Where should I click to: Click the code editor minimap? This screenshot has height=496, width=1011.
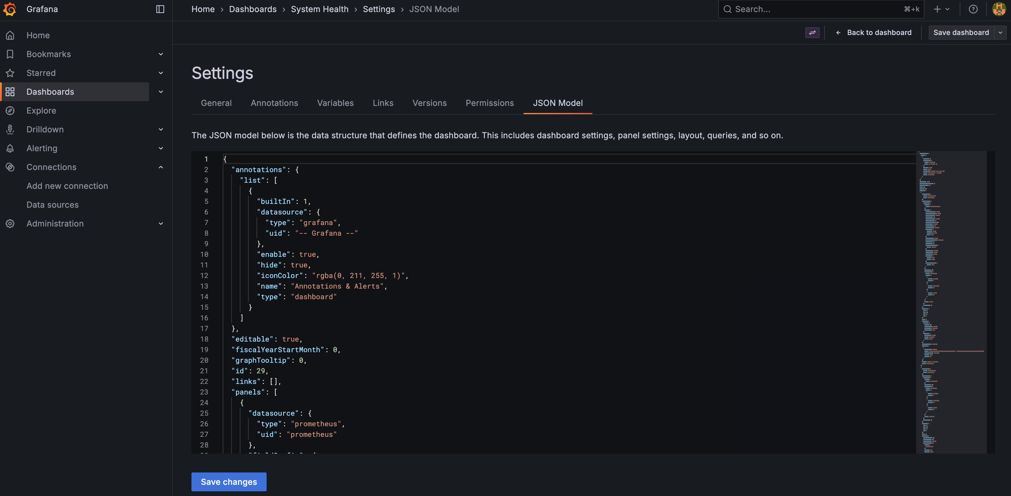[x=951, y=302]
